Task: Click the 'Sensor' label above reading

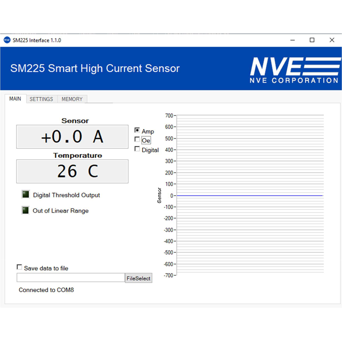Action: [x=75, y=121]
